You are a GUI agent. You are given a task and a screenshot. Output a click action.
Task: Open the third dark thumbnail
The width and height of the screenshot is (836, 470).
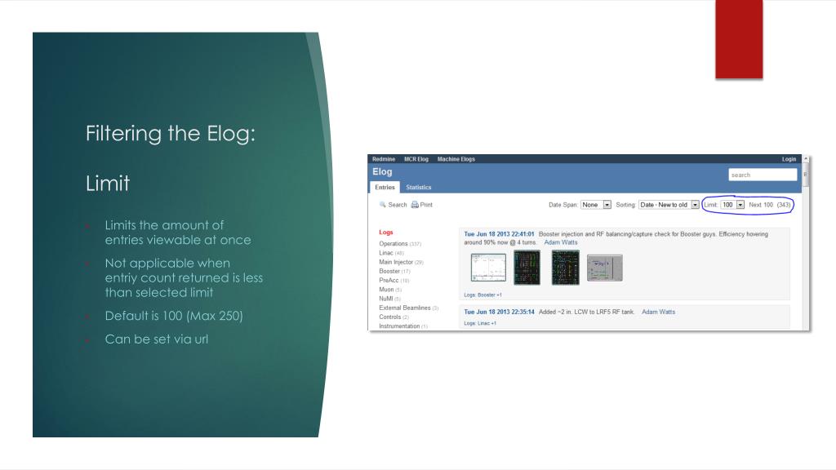(x=565, y=268)
